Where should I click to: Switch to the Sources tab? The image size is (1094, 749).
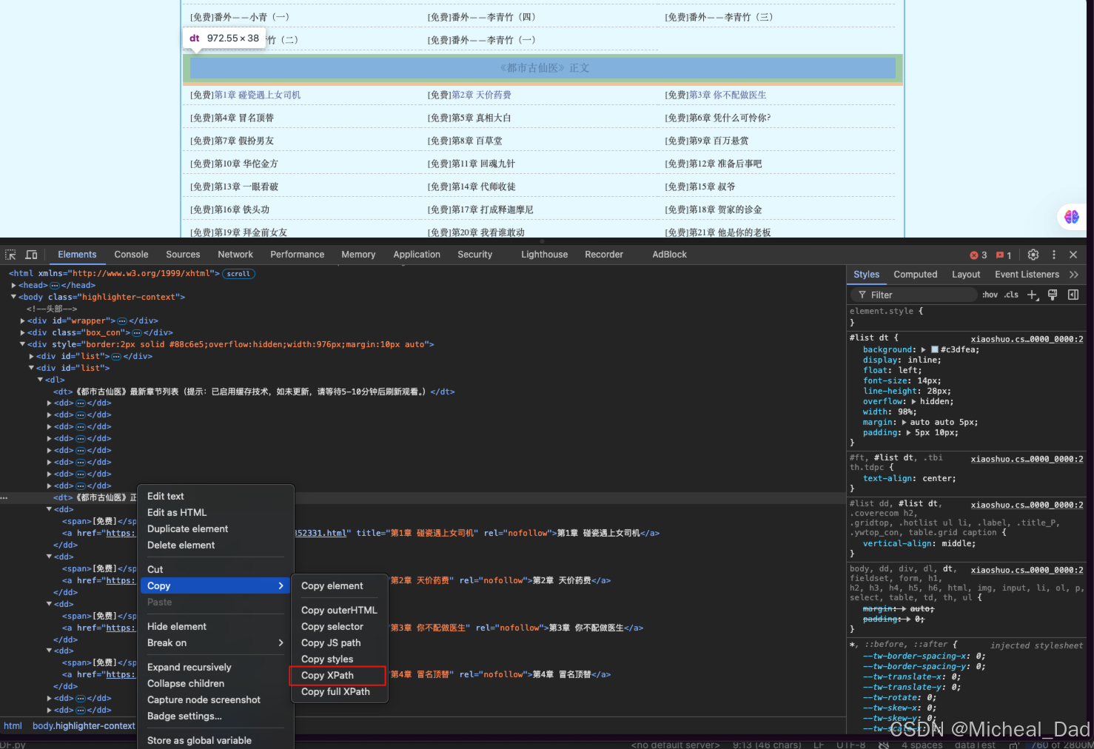(183, 255)
